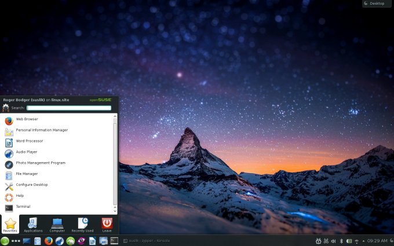Switch to the Computer tab
This screenshot has height=246, width=394.
pos(57,225)
